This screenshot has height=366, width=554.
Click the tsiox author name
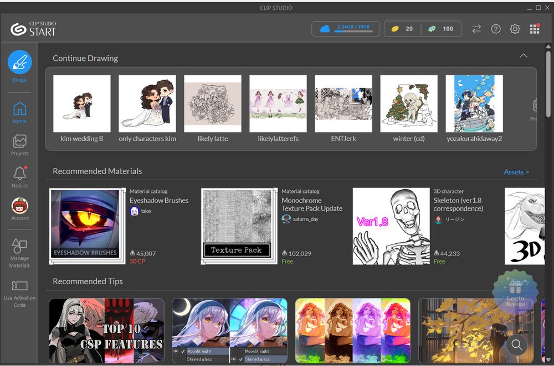(146, 211)
